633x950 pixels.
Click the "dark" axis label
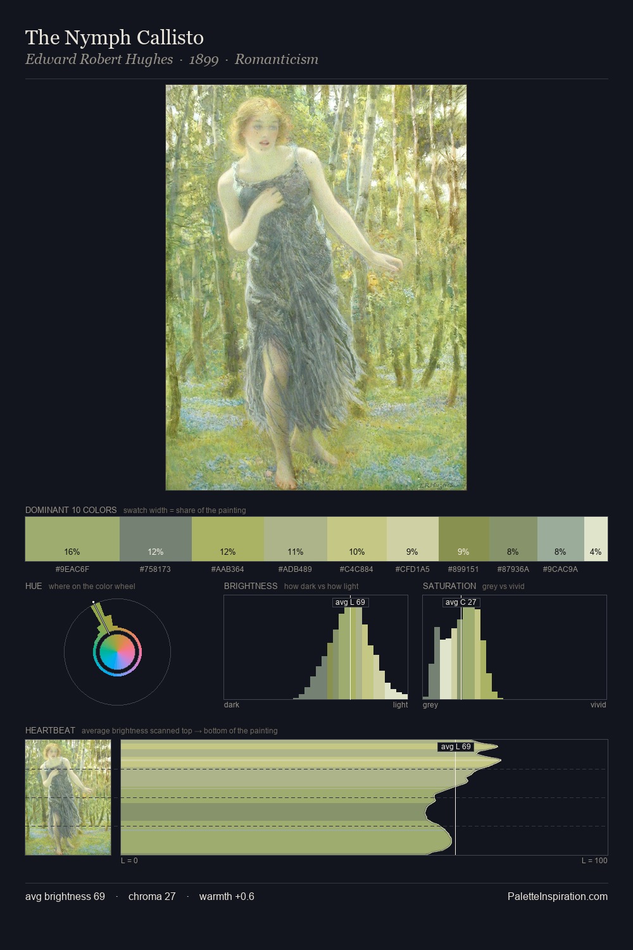point(232,705)
